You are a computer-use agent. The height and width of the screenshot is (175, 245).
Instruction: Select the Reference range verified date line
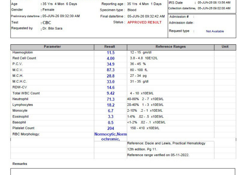pyautogui.click(x=158, y=155)
